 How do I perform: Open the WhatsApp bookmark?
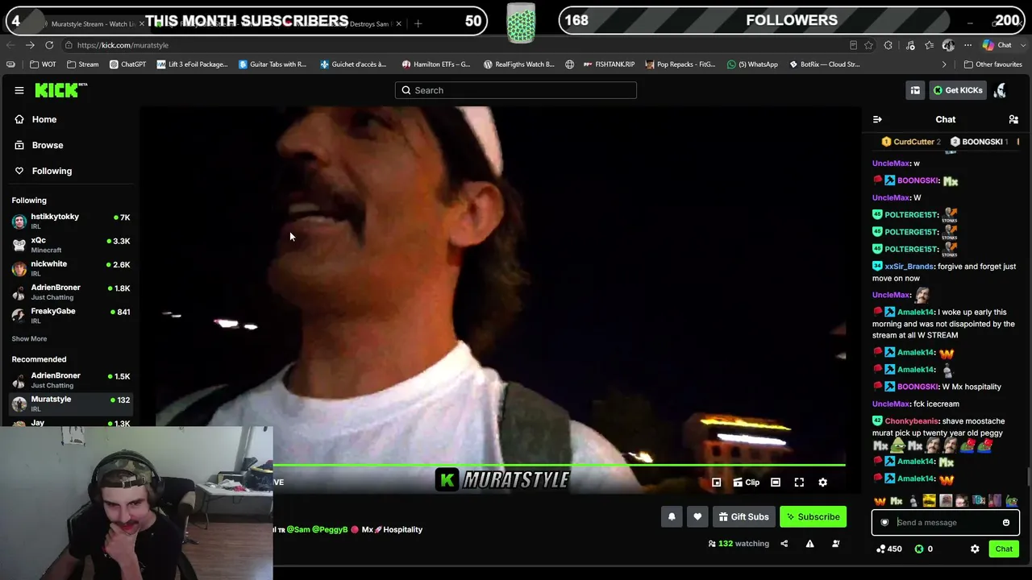752,64
